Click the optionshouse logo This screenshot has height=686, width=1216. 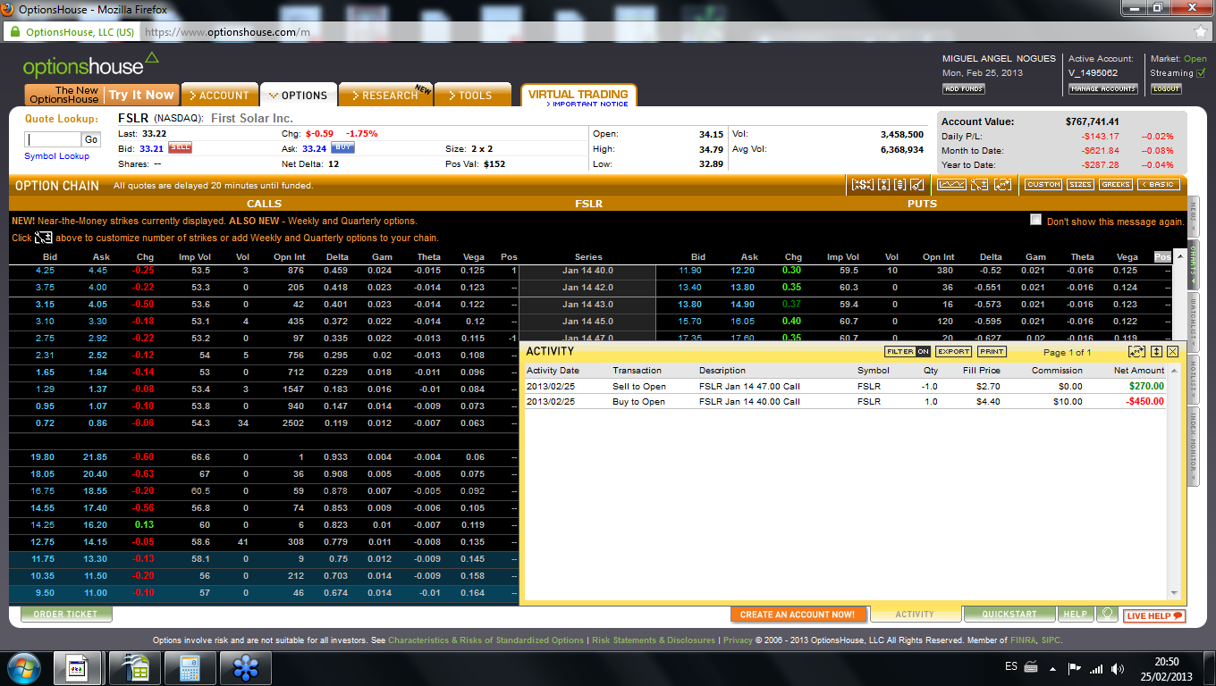(x=90, y=65)
